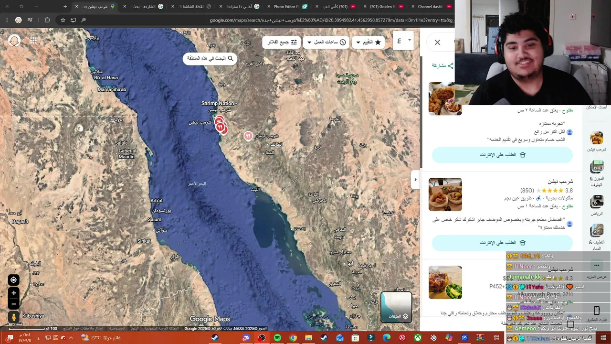Open the Chrome three-dot menu

coord(6,20)
